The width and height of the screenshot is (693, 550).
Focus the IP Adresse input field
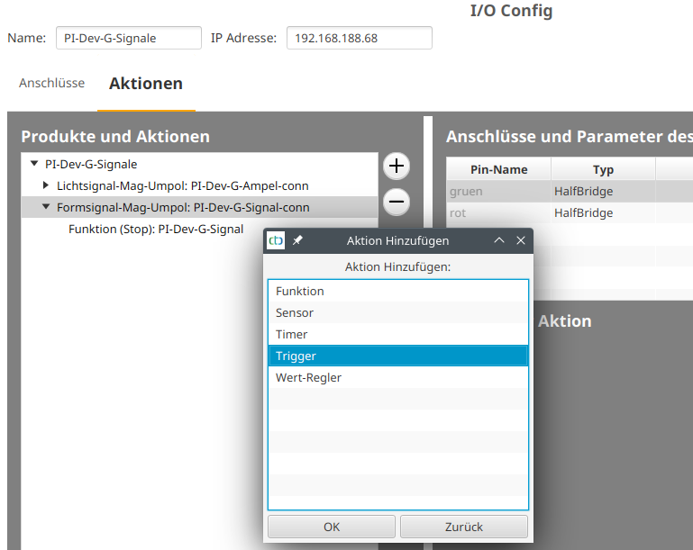359,38
